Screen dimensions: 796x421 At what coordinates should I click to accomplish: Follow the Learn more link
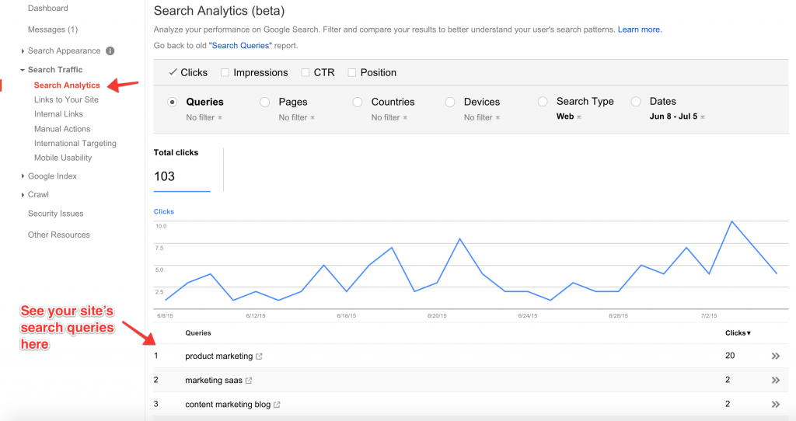point(640,30)
